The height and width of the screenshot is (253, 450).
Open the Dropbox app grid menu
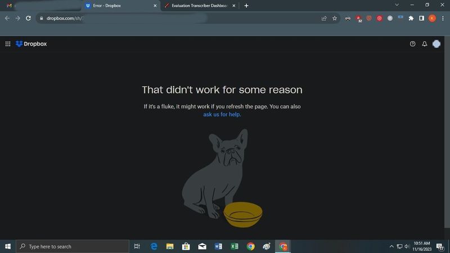pos(8,44)
